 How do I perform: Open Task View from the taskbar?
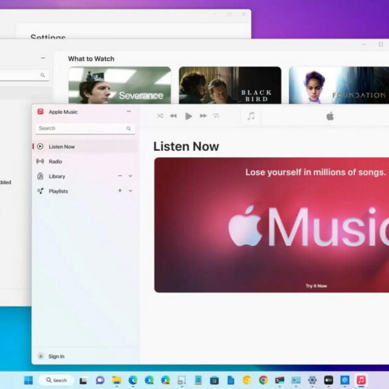pyautogui.click(x=83, y=380)
